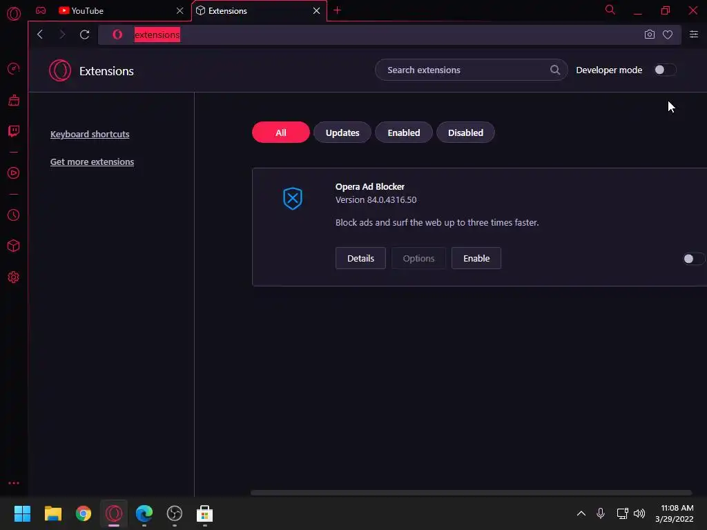Open Extensions cube sidebar icon
707x530 pixels.
click(14, 246)
